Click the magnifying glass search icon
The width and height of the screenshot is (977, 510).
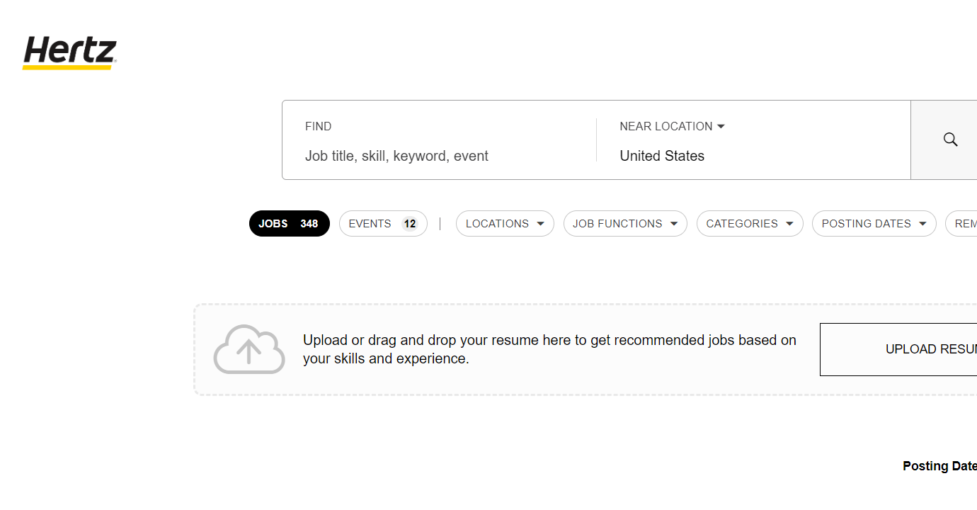[951, 140]
